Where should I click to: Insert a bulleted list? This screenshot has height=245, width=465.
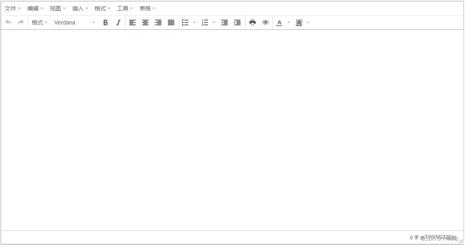pyautogui.click(x=186, y=22)
